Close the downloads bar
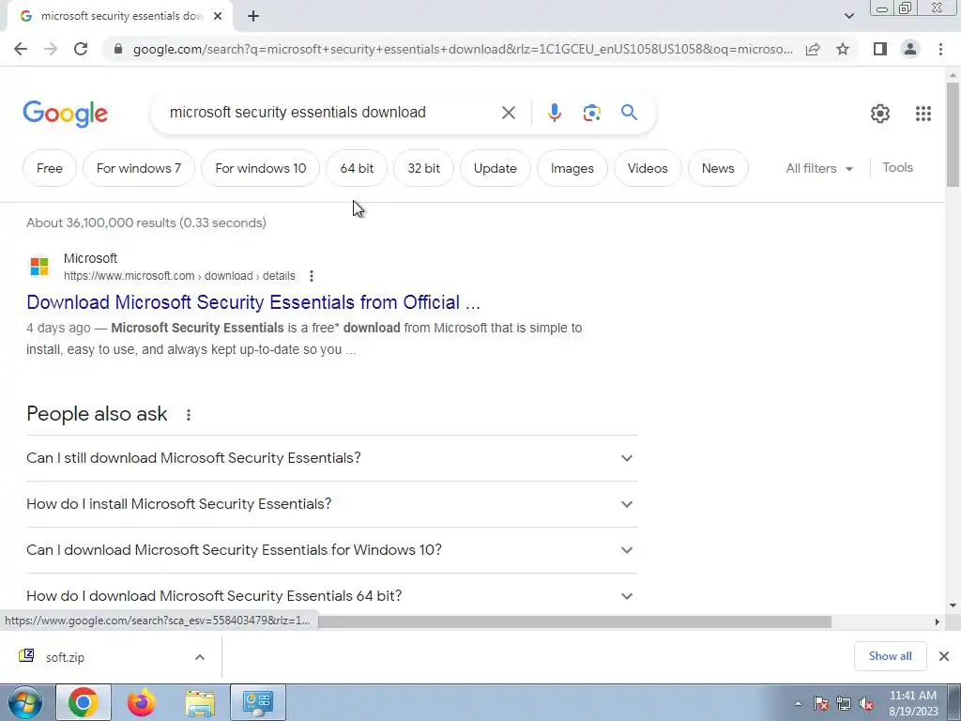This screenshot has width=961, height=721. point(944,656)
